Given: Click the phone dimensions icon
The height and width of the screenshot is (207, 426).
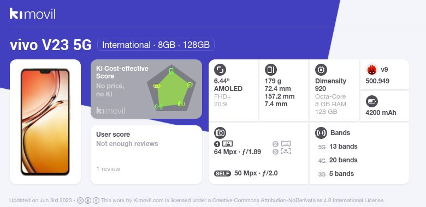Looking at the screenshot, I should pyautogui.click(x=270, y=70).
